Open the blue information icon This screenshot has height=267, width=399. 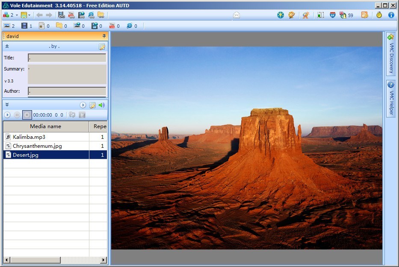391,15
